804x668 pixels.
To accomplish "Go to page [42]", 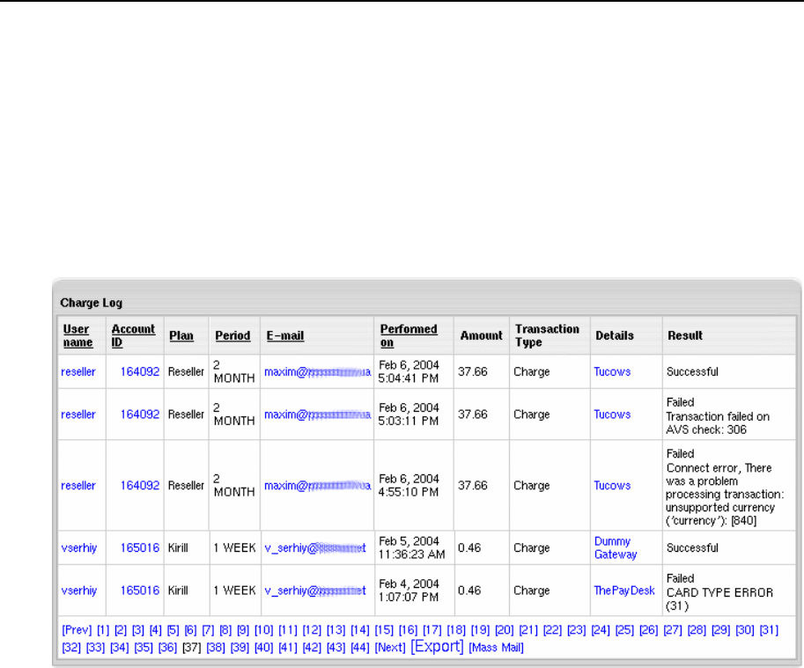I will pos(312,648).
